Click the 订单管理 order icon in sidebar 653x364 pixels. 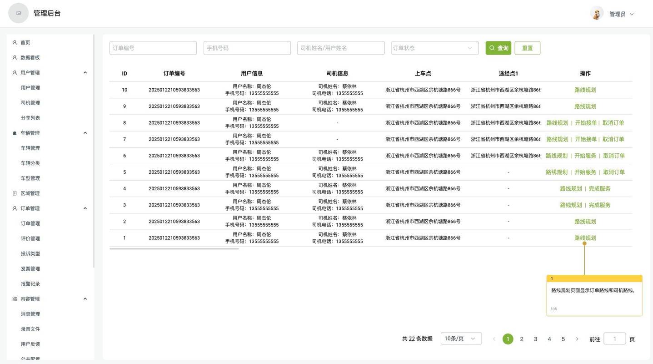[x=14, y=207]
